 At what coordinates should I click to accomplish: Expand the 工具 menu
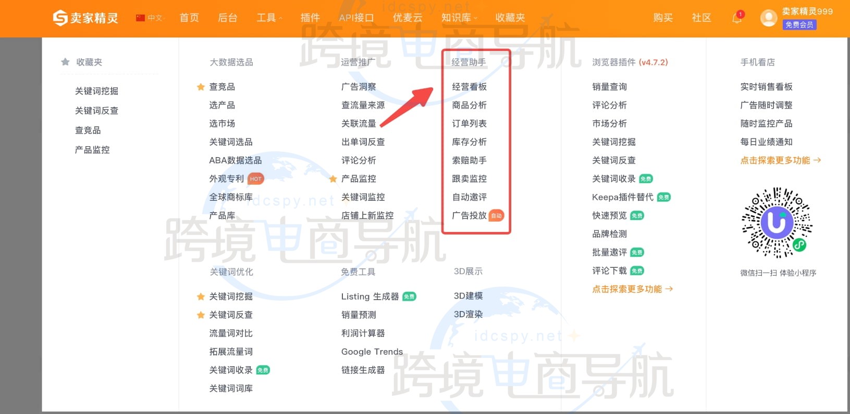click(x=269, y=18)
